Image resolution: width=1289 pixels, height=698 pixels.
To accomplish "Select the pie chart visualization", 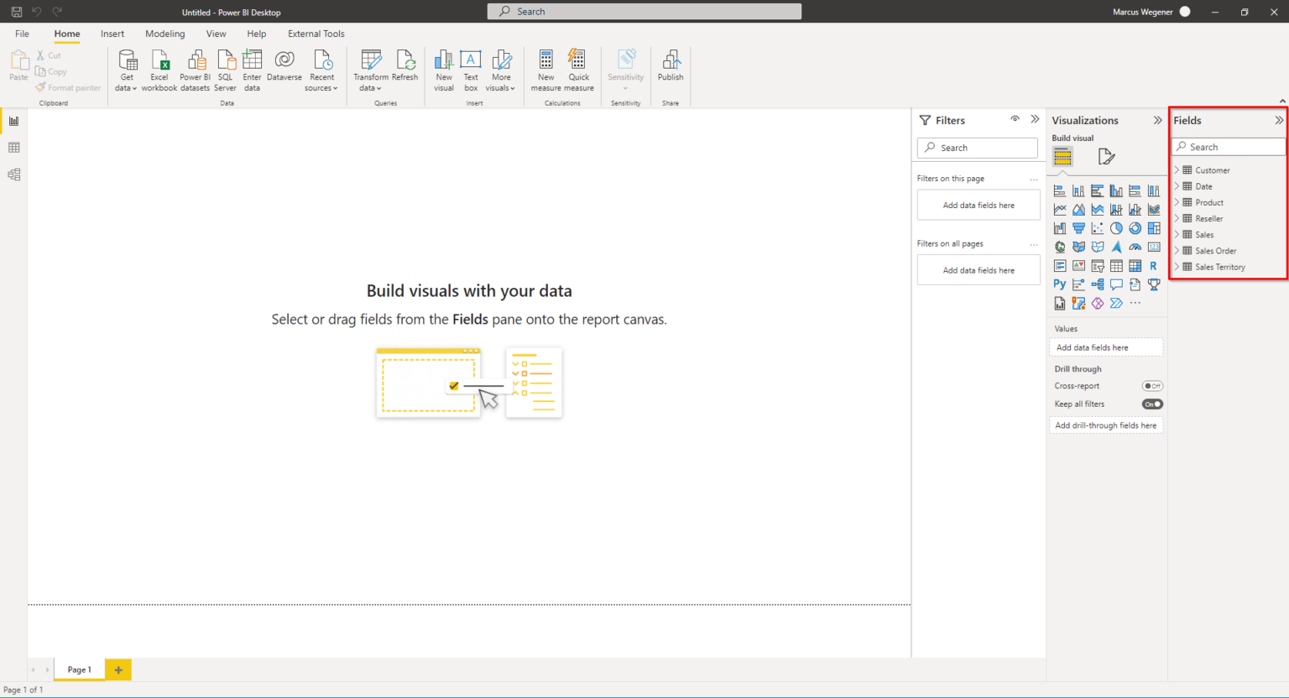I will coord(1116,227).
